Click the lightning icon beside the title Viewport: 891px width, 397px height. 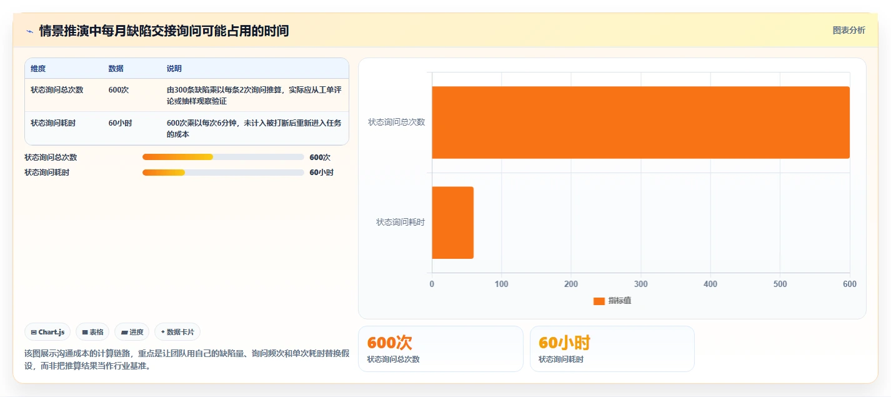click(x=29, y=31)
